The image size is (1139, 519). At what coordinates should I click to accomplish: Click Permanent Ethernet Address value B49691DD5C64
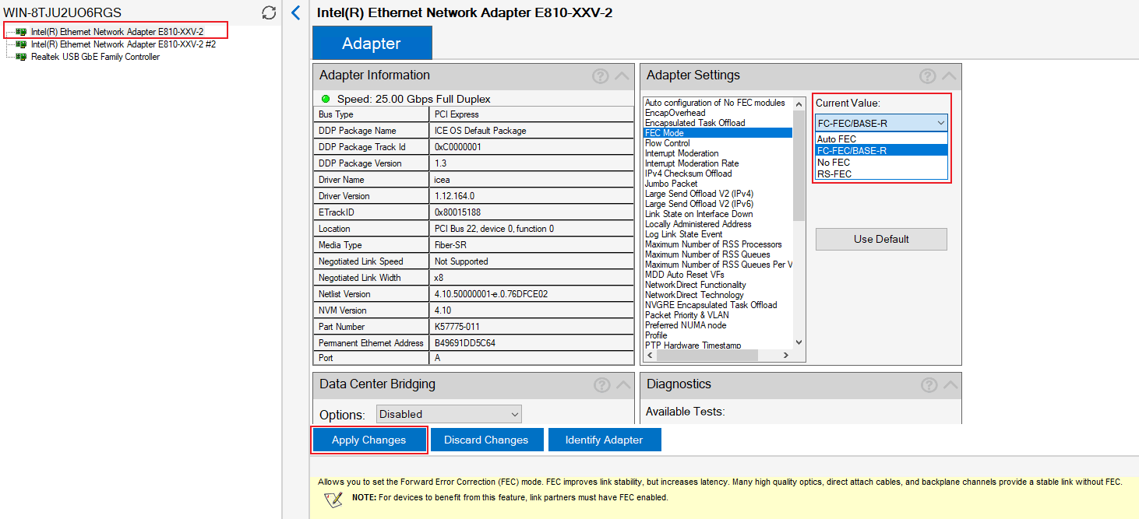coord(464,343)
